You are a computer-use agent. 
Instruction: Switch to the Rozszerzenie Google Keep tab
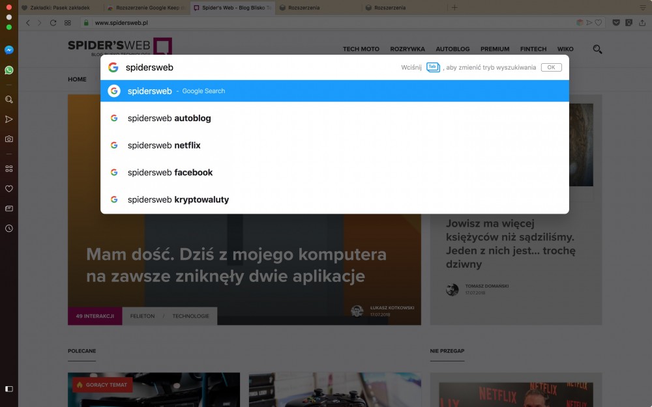[146, 7]
